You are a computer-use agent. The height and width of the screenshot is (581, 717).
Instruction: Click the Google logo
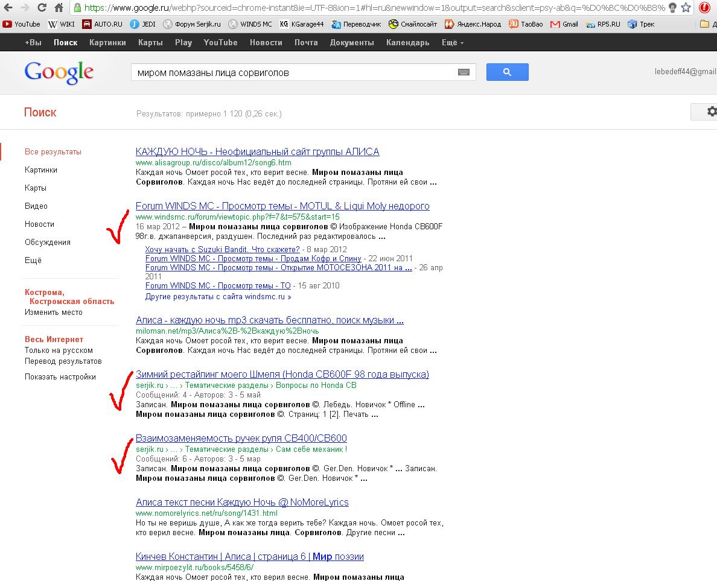[x=59, y=72]
